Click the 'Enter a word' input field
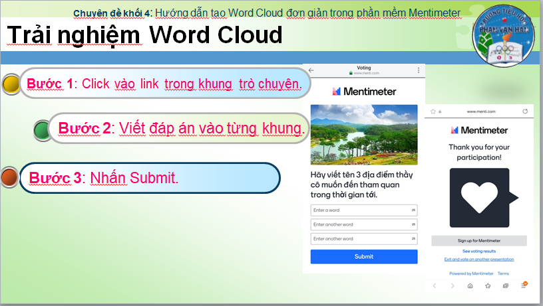This screenshot has height=306, width=543. click(x=364, y=210)
